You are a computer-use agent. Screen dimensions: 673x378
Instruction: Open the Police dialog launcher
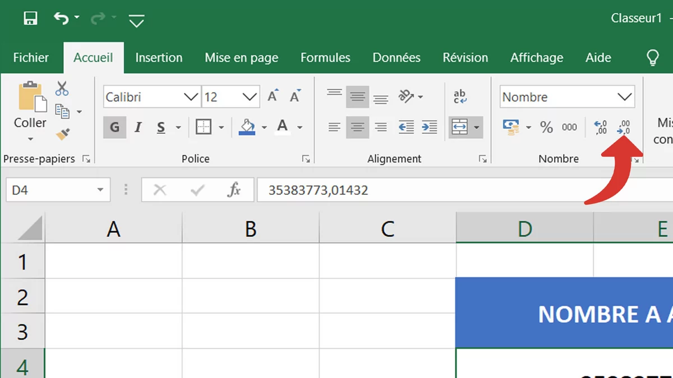pos(306,160)
